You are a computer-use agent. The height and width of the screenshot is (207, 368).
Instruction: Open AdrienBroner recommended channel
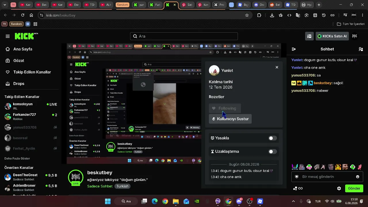click(30, 187)
